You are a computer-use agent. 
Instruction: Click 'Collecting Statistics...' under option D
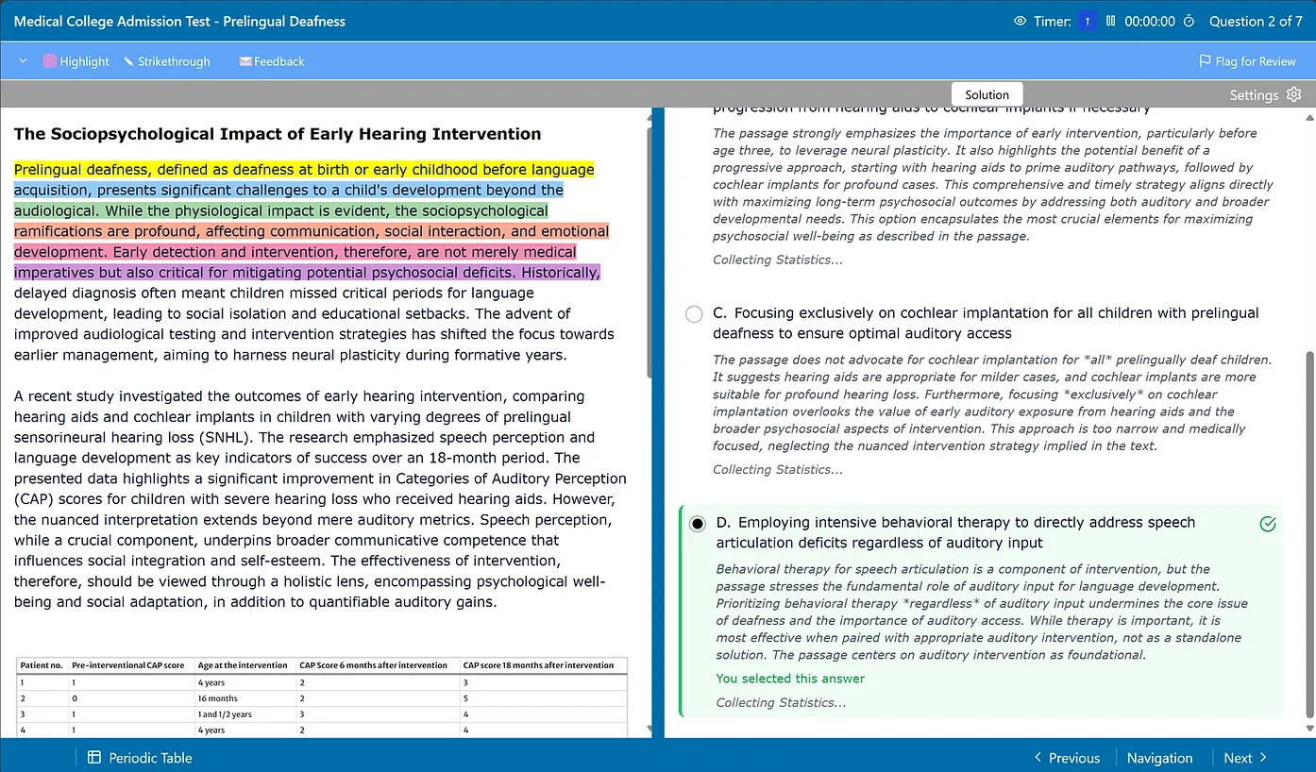click(782, 702)
